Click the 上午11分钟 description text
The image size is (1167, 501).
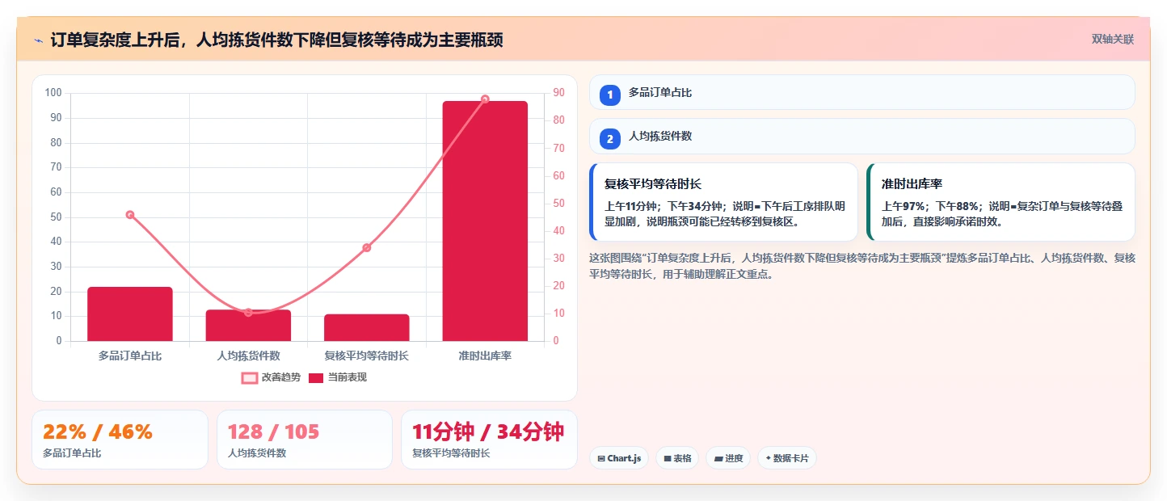(725, 213)
